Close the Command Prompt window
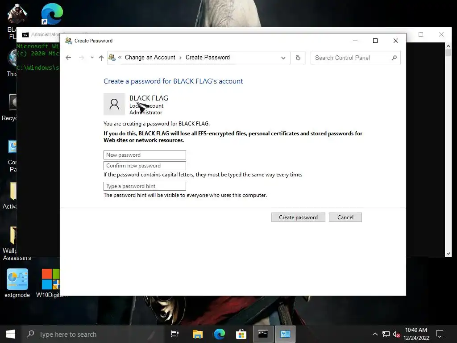The image size is (457, 343). [x=441, y=34]
